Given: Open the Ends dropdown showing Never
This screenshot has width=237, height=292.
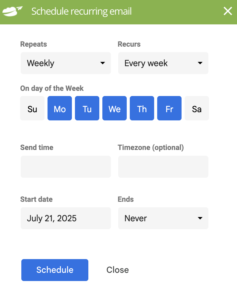Looking at the screenshot, I should (x=163, y=218).
